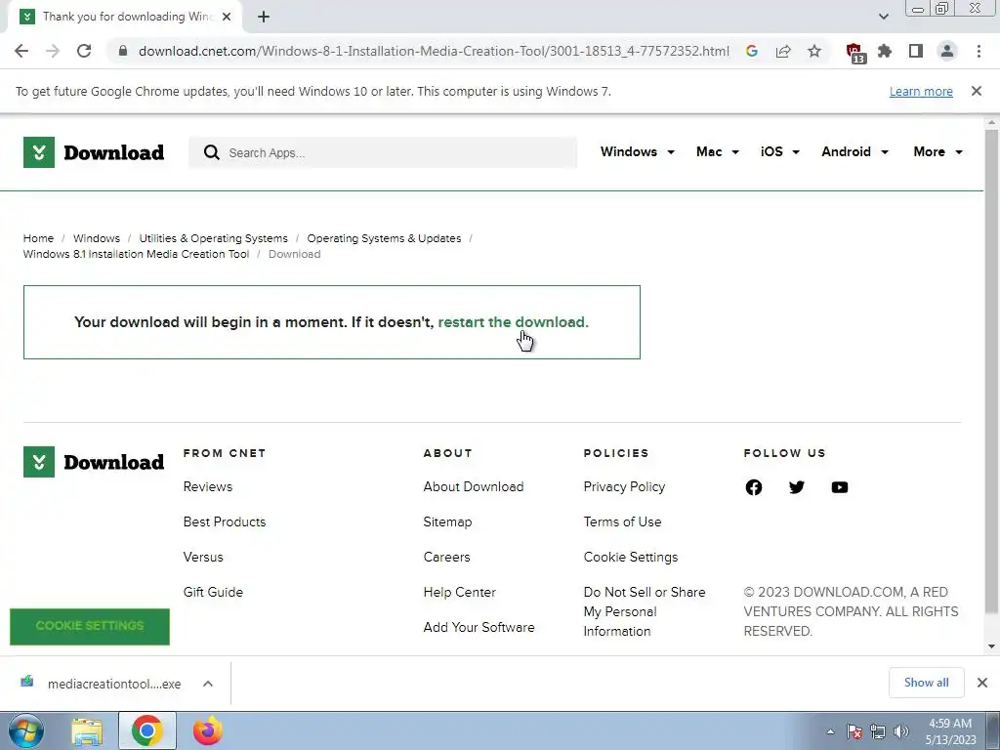Click the Learn more link

(x=921, y=91)
